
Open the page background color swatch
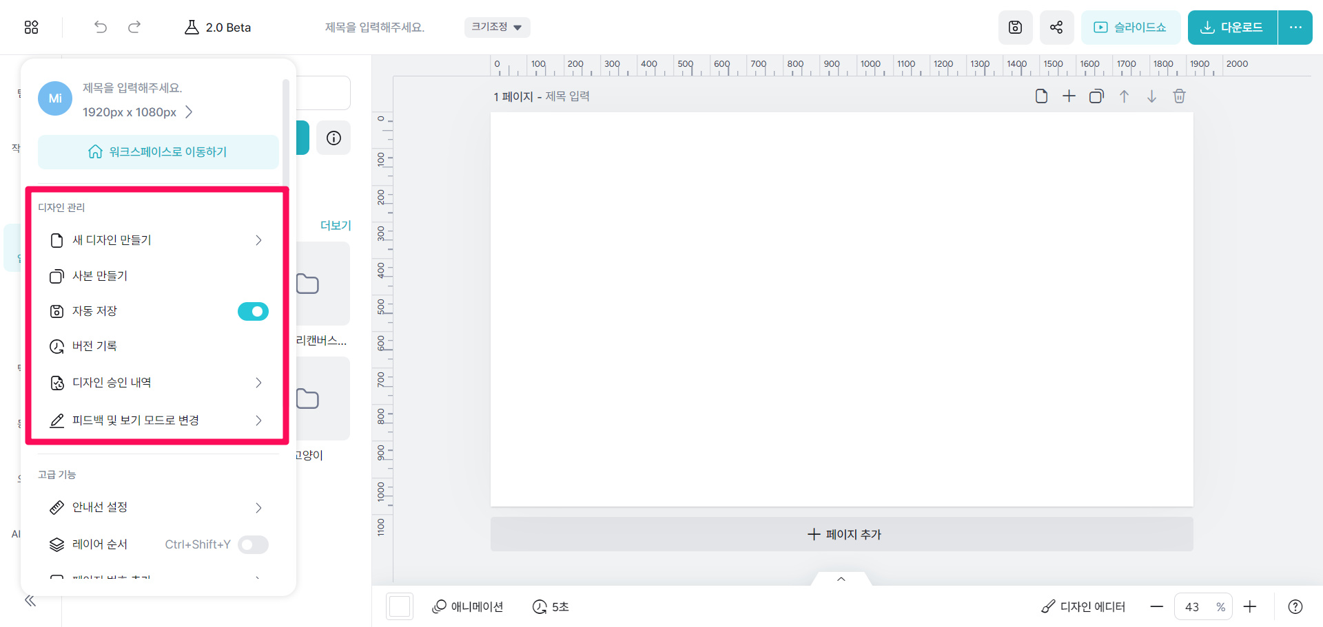coord(400,606)
